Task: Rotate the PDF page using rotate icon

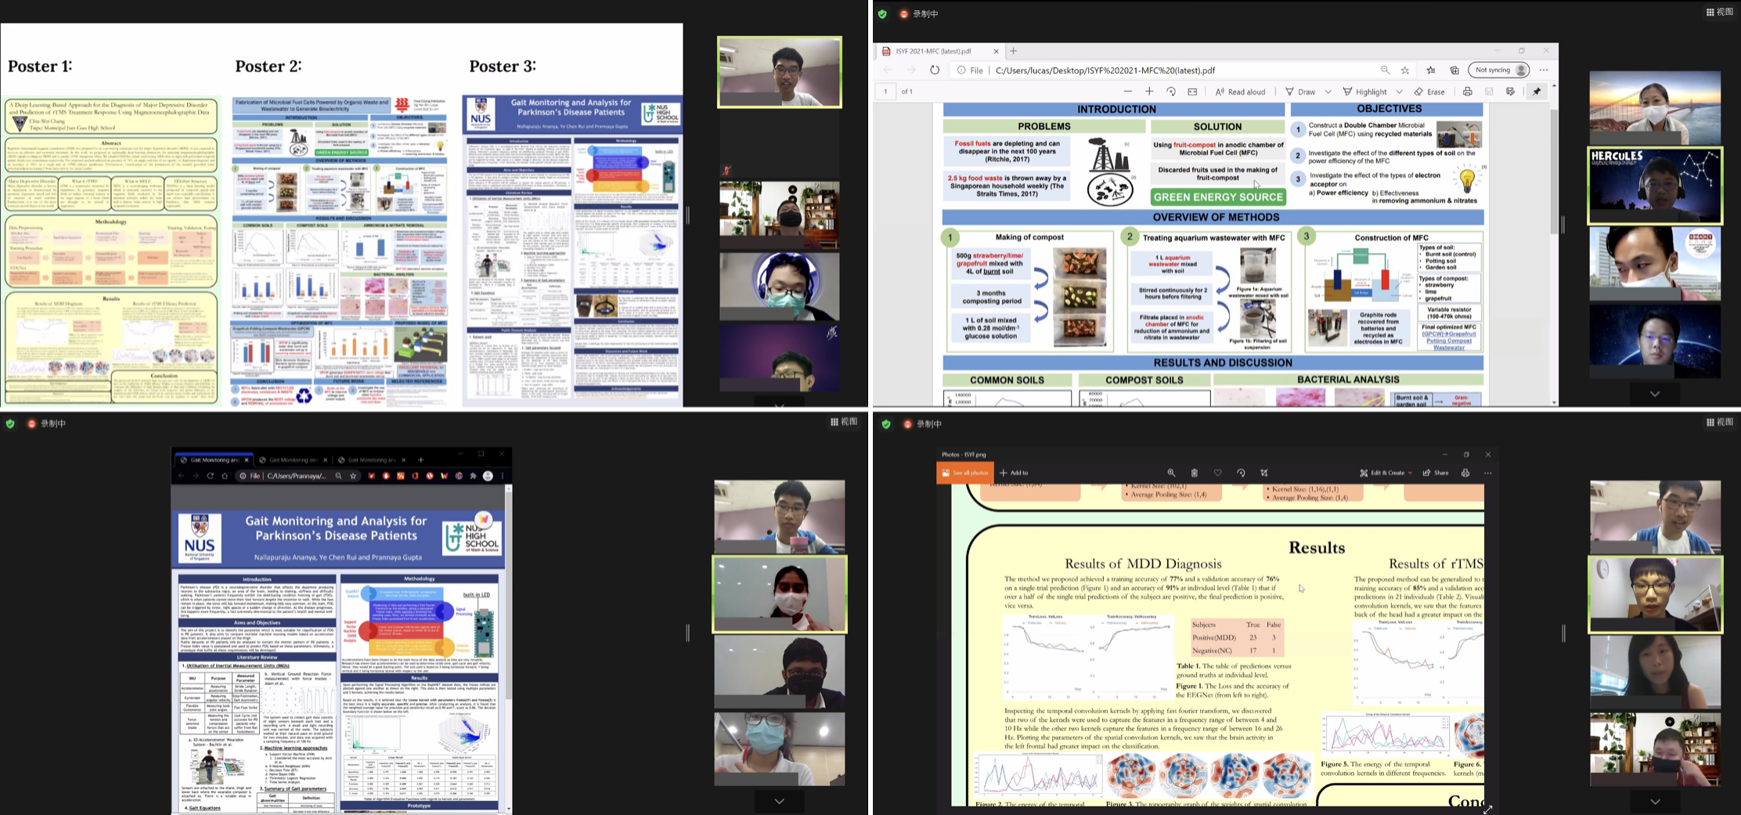Action: tap(1171, 92)
